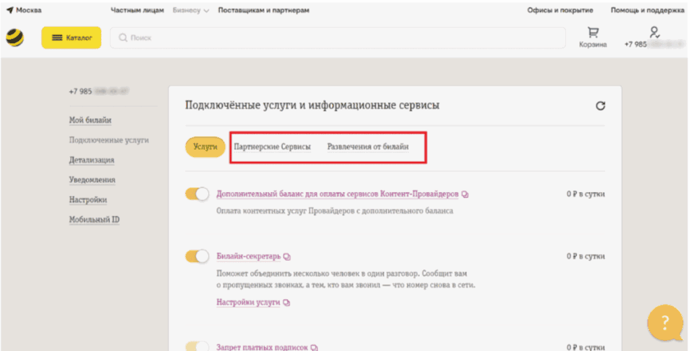Image resolution: width=690 pixels, height=351 pixels.
Task: Open the yellow question mark help chat
Action: point(665,323)
